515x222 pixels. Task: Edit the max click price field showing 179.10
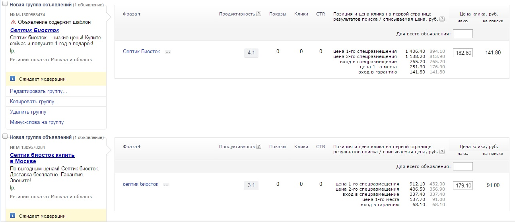[463, 185]
